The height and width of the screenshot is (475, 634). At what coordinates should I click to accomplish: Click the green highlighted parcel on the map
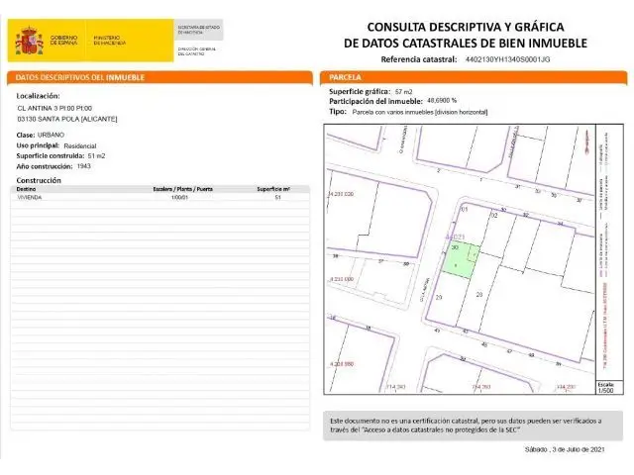pos(461,259)
